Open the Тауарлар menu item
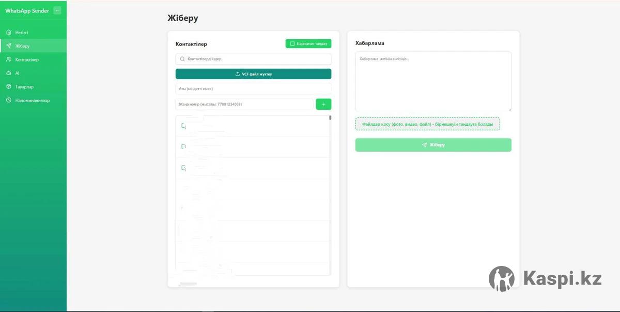The image size is (620, 312). [x=24, y=87]
